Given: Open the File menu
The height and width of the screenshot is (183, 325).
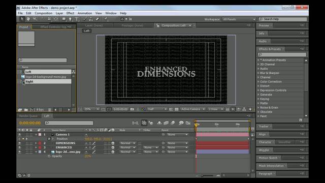Looking at the screenshot, I should coord(20,13).
